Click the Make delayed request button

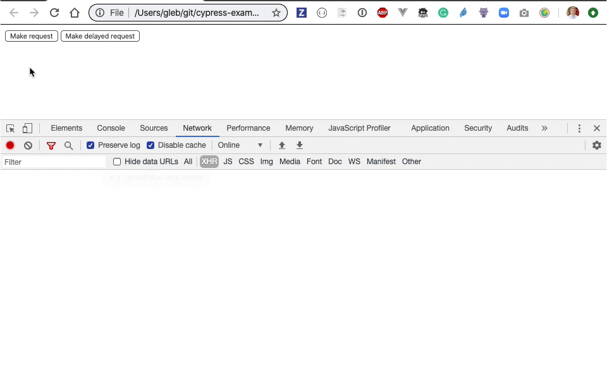click(100, 36)
